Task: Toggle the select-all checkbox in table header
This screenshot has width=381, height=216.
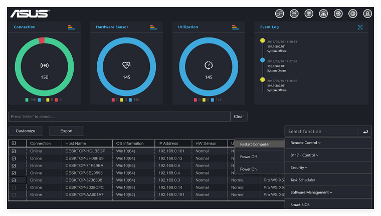Action: [x=14, y=143]
